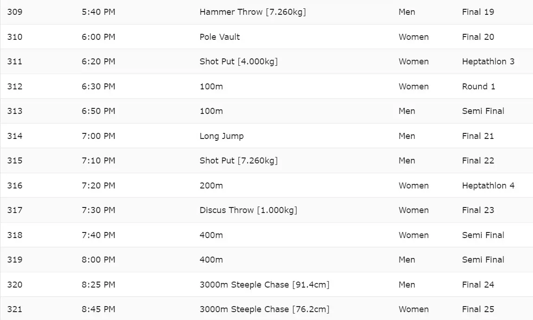Select the Pole Vault event row
Screen dimensions: 533x320
pos(220,37)
